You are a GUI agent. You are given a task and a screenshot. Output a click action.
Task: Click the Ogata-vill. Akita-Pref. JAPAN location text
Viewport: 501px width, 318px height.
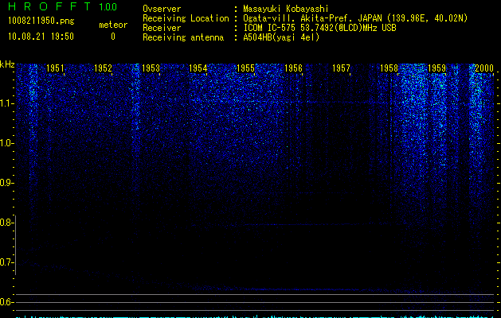(x=355, y=18)
